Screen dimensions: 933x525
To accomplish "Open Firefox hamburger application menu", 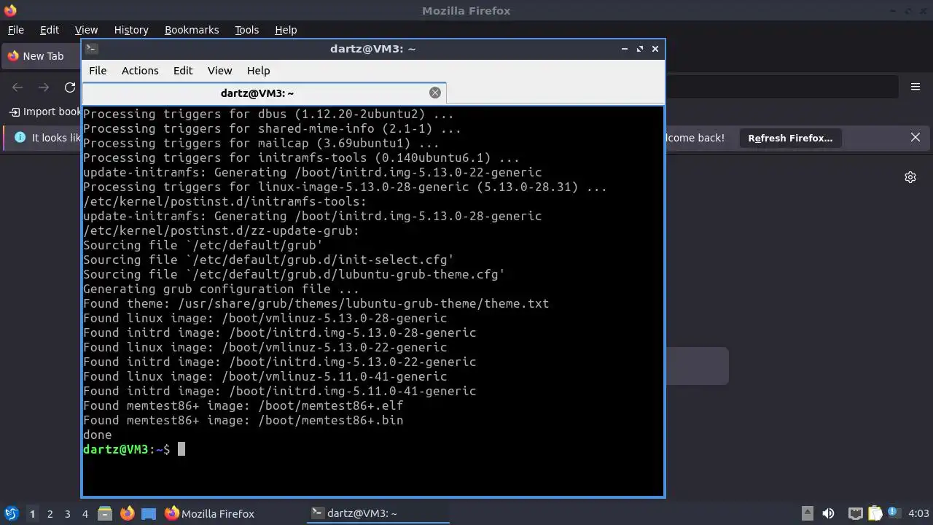I will 916,87.
